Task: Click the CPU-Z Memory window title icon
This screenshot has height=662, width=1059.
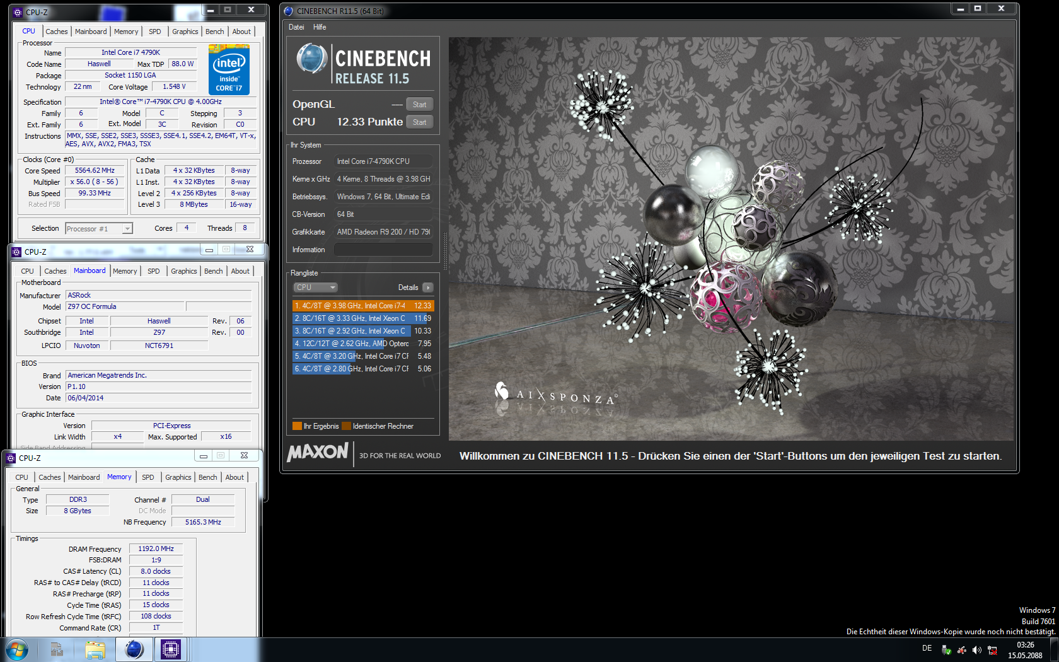Action: point(11,458)
